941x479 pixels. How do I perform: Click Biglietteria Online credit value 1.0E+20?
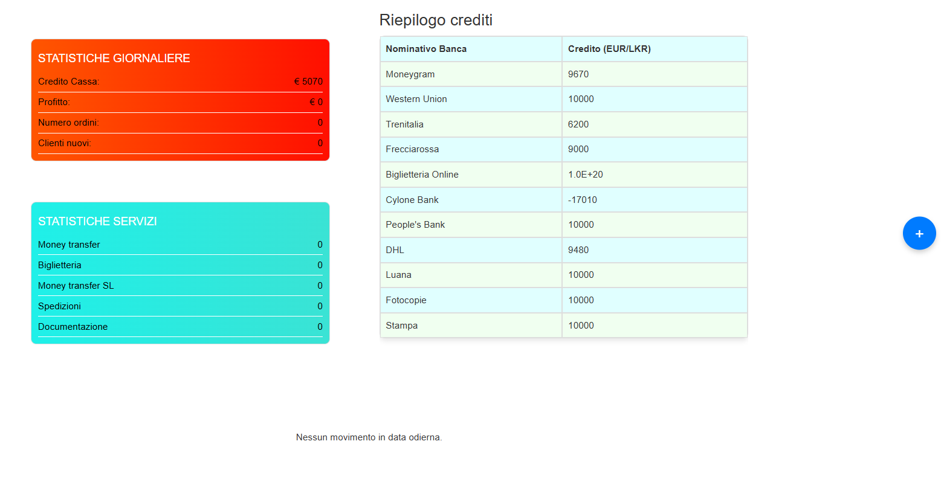pos(585,175)
